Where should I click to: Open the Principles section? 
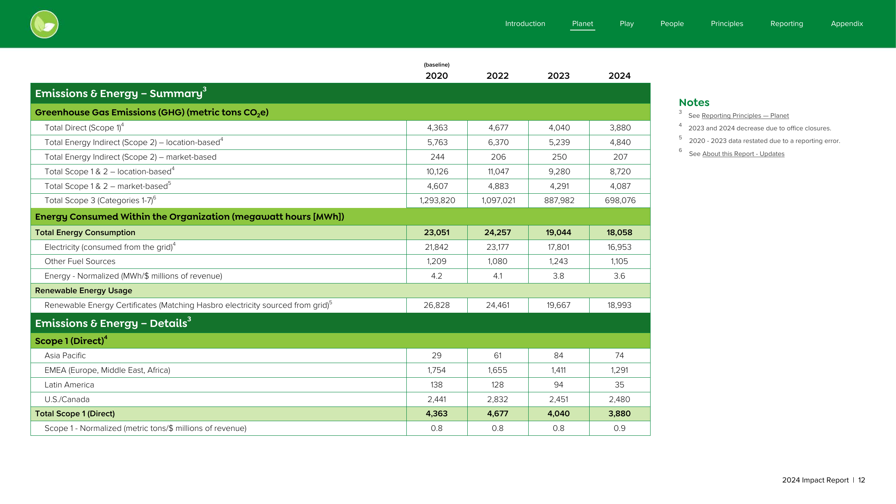click(727, 24)
